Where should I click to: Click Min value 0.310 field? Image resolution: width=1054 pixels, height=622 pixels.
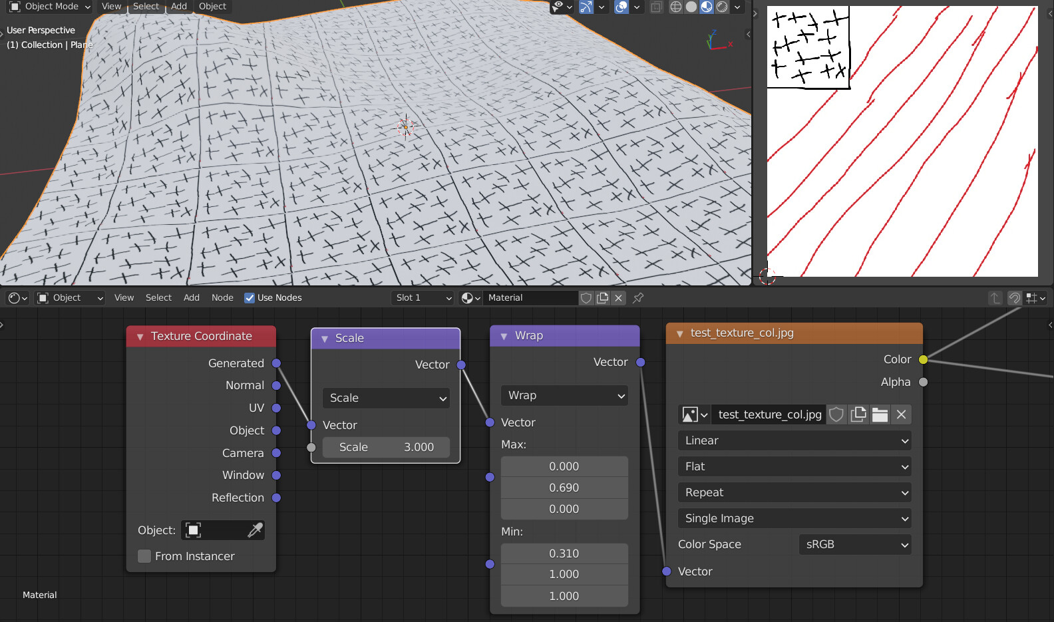[564, 553]
